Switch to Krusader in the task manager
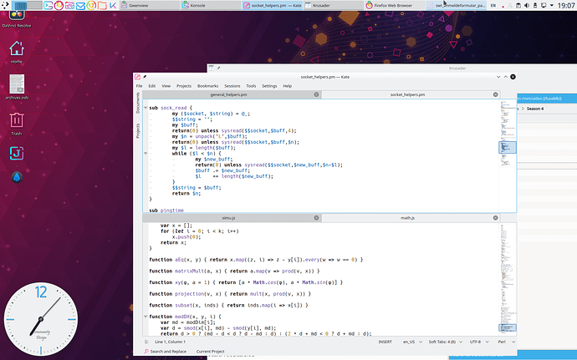Image resolution: width=577 pixels, height=360 pixels. 334,6
